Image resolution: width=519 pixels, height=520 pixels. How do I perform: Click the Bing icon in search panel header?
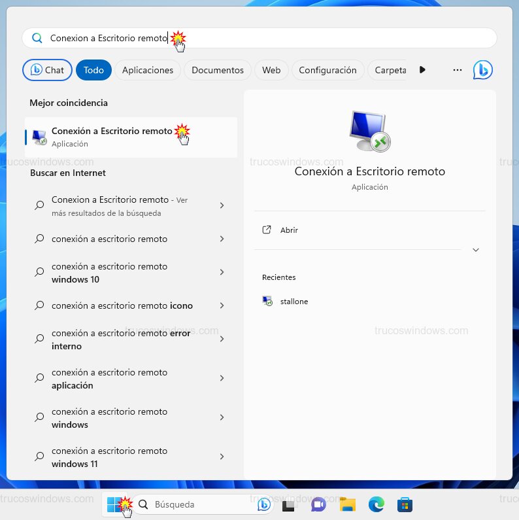point(482,70)
